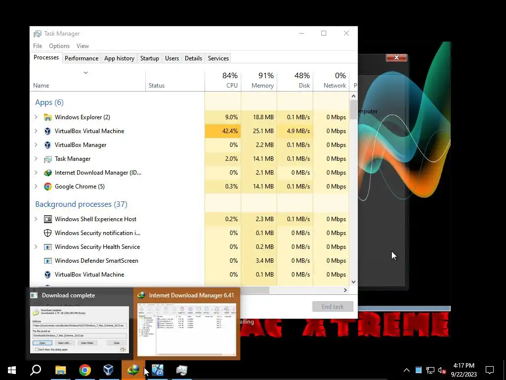Expand Windows Shell Experience Host row
Image resolution: width=506 pixels, height=380 pixels.
(36, 219)
